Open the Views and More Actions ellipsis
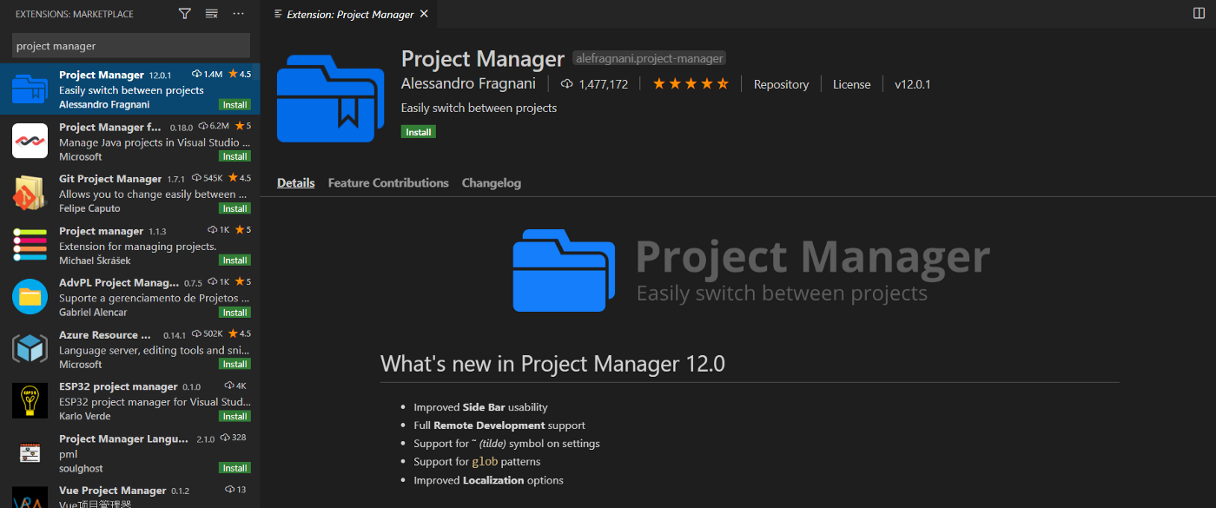The image size is (1216, 508). [239, 14]
